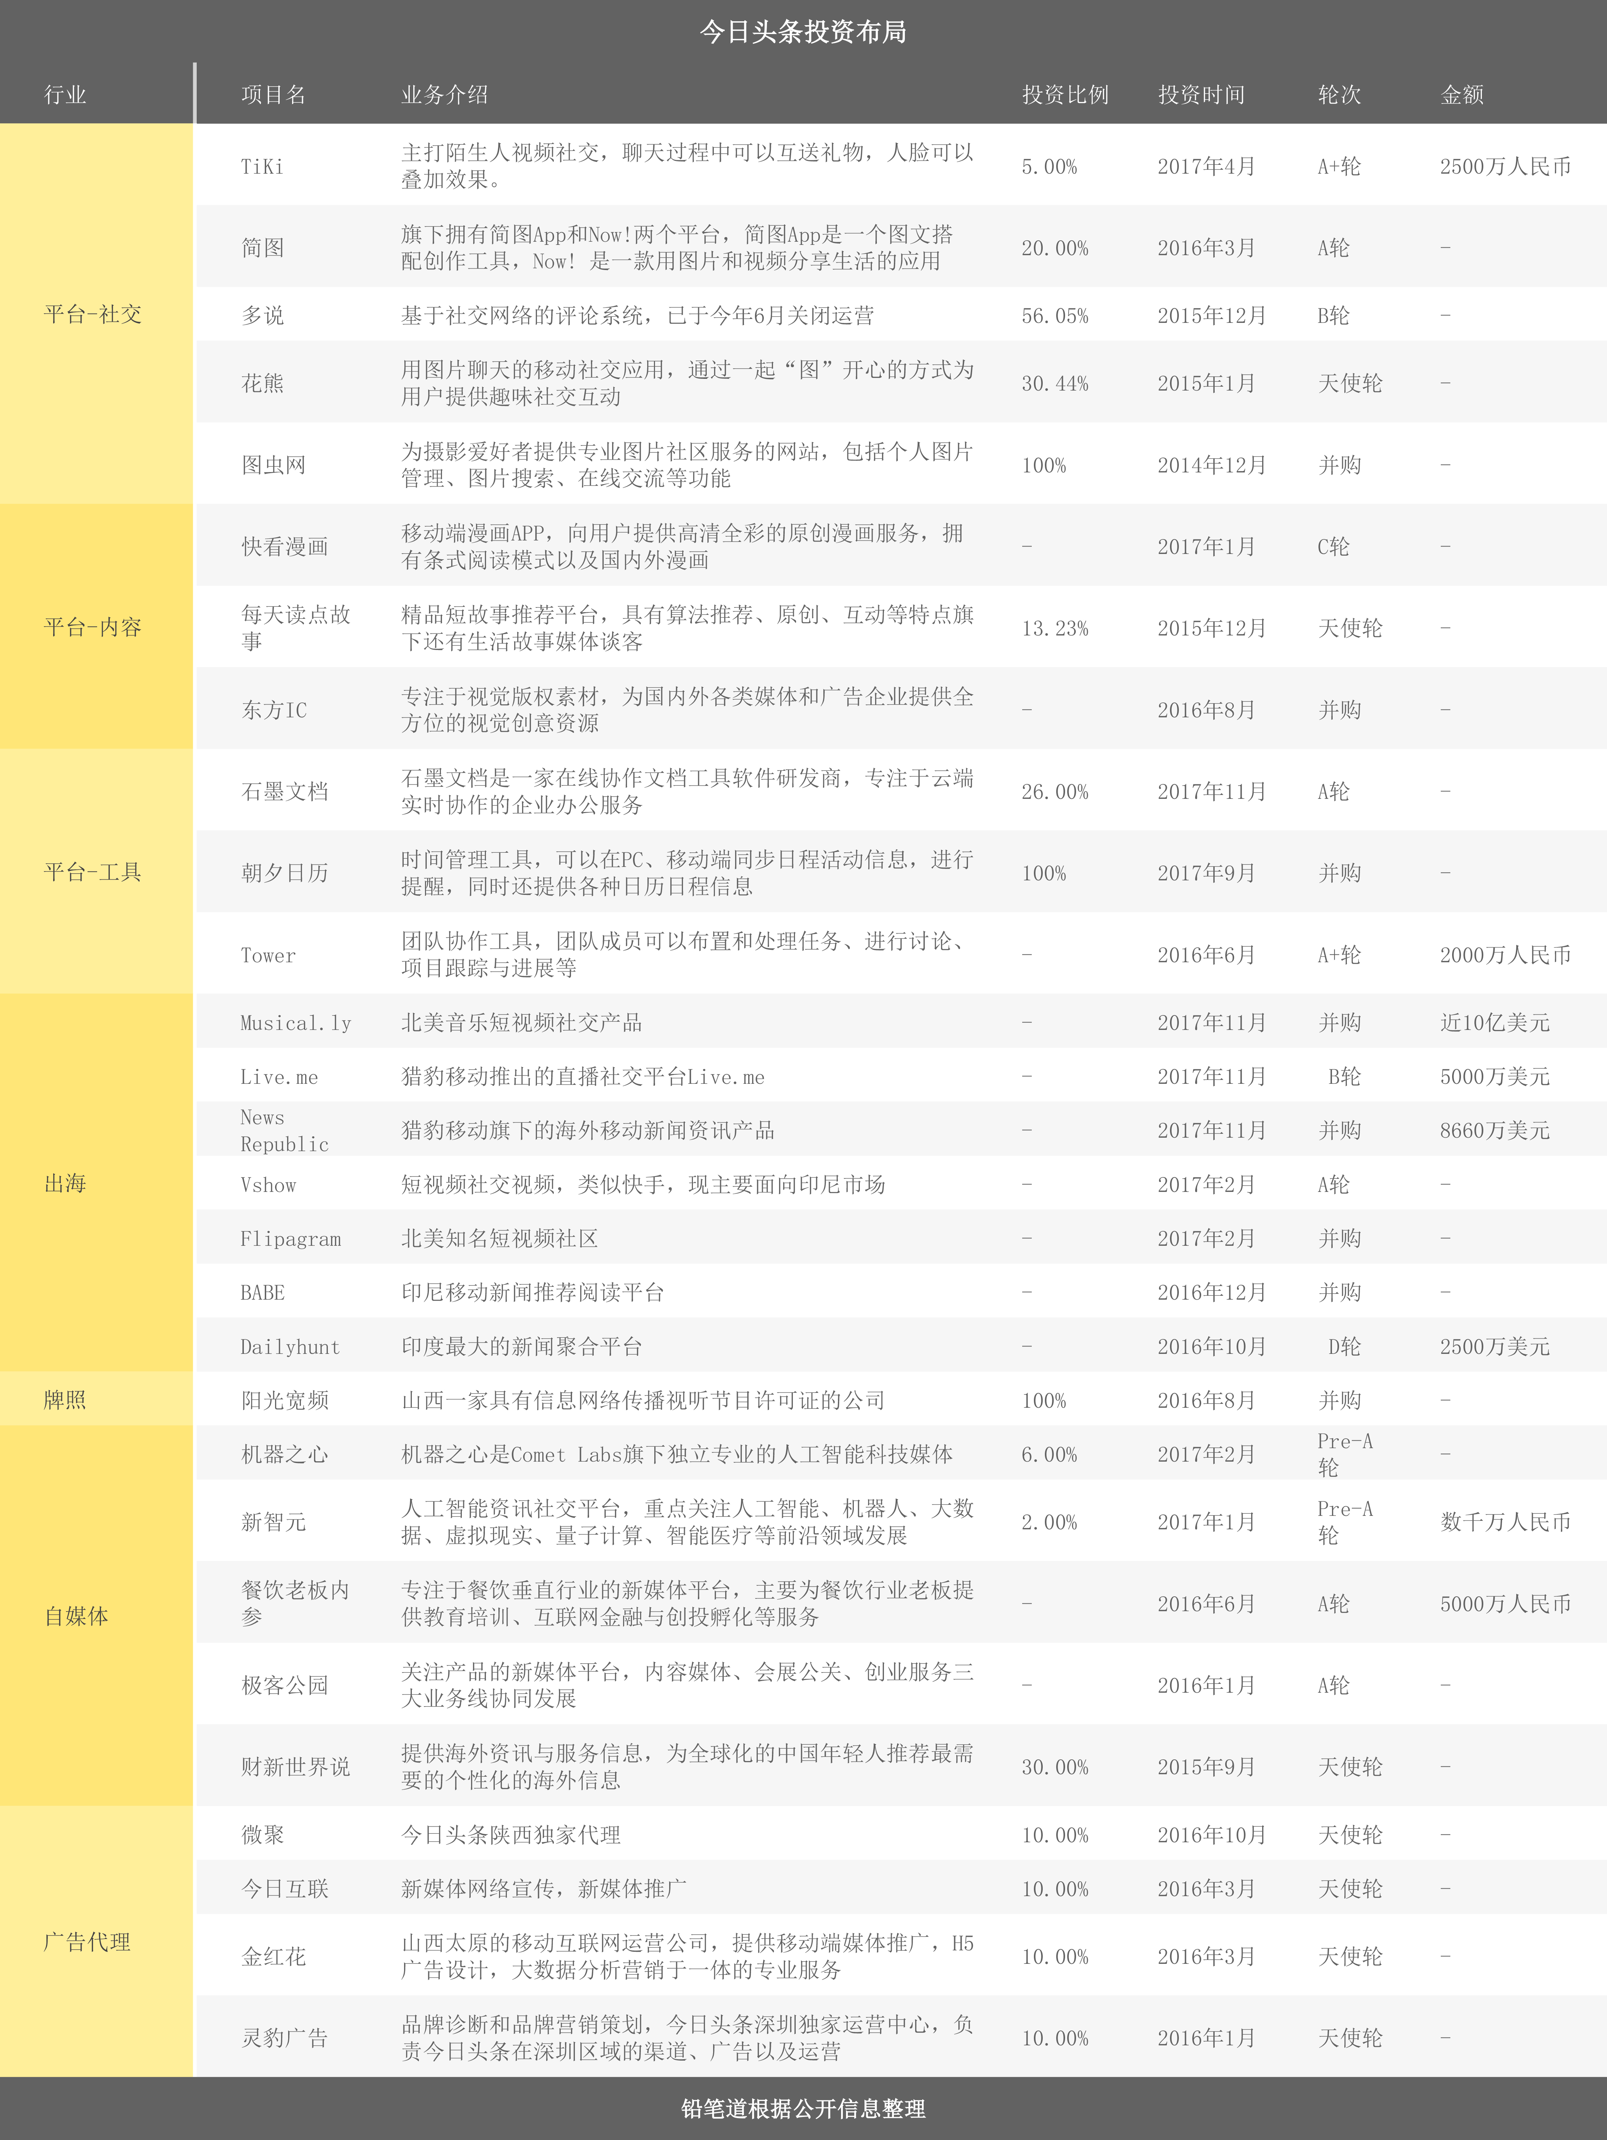Select project name 花熊
Screen dimensions: 1607x2140
point(262,383)
